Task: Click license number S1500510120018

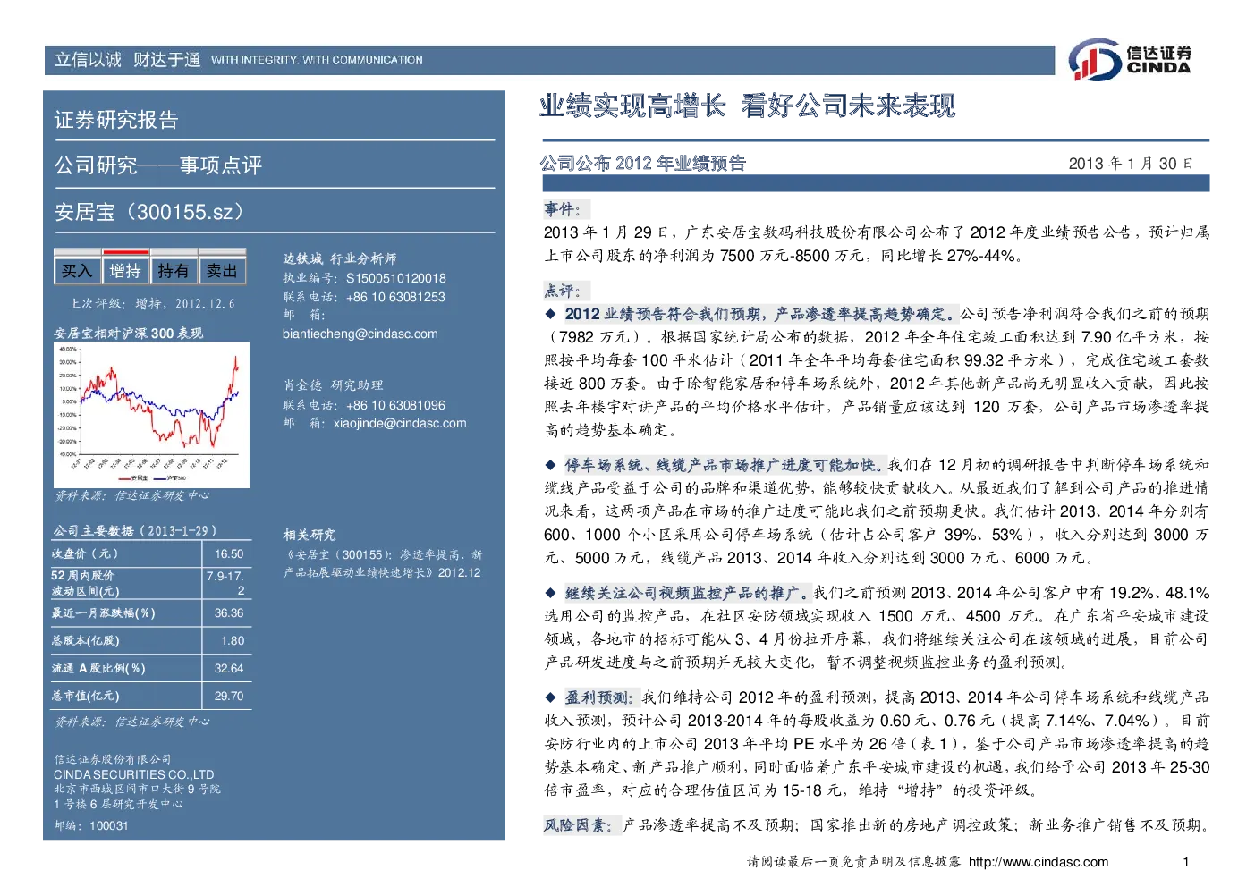Action: click(x=396, y=278)
